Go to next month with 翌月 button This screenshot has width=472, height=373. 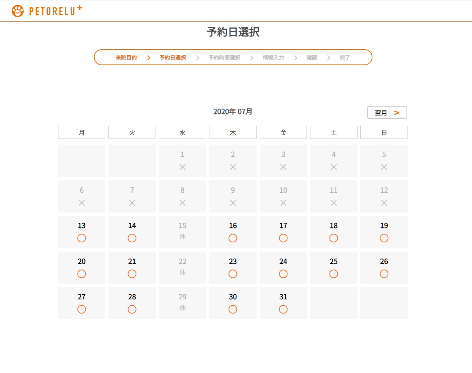tap(387, 113)
